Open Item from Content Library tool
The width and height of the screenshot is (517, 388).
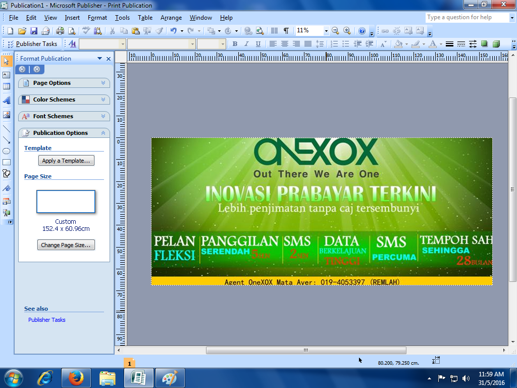6,213
